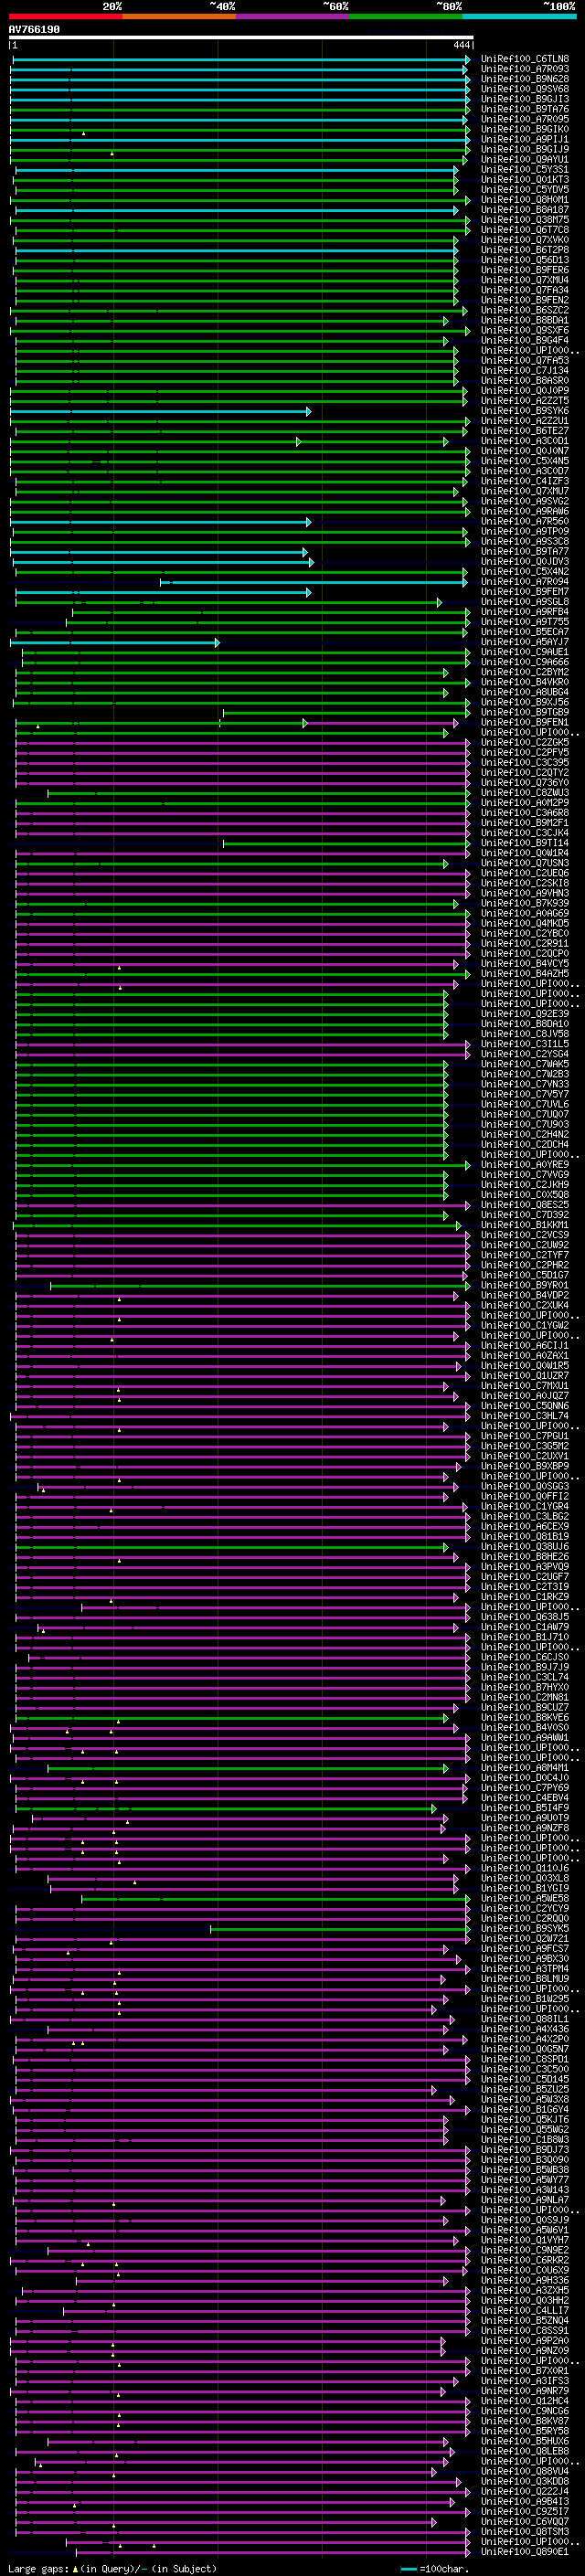The image size is (585, 2576).
Task: Select the label UniRef100_Q6T7C8
Action: pyautogui.click(x=525, y=230)
